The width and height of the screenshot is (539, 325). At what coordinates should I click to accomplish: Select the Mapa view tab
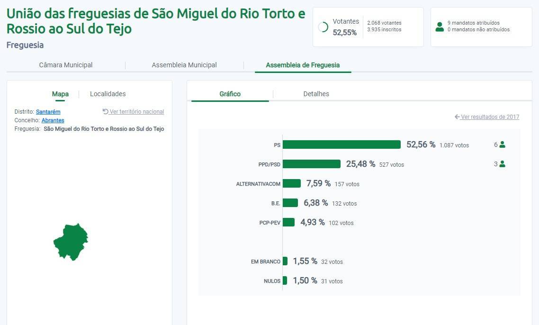pos(60,94)
